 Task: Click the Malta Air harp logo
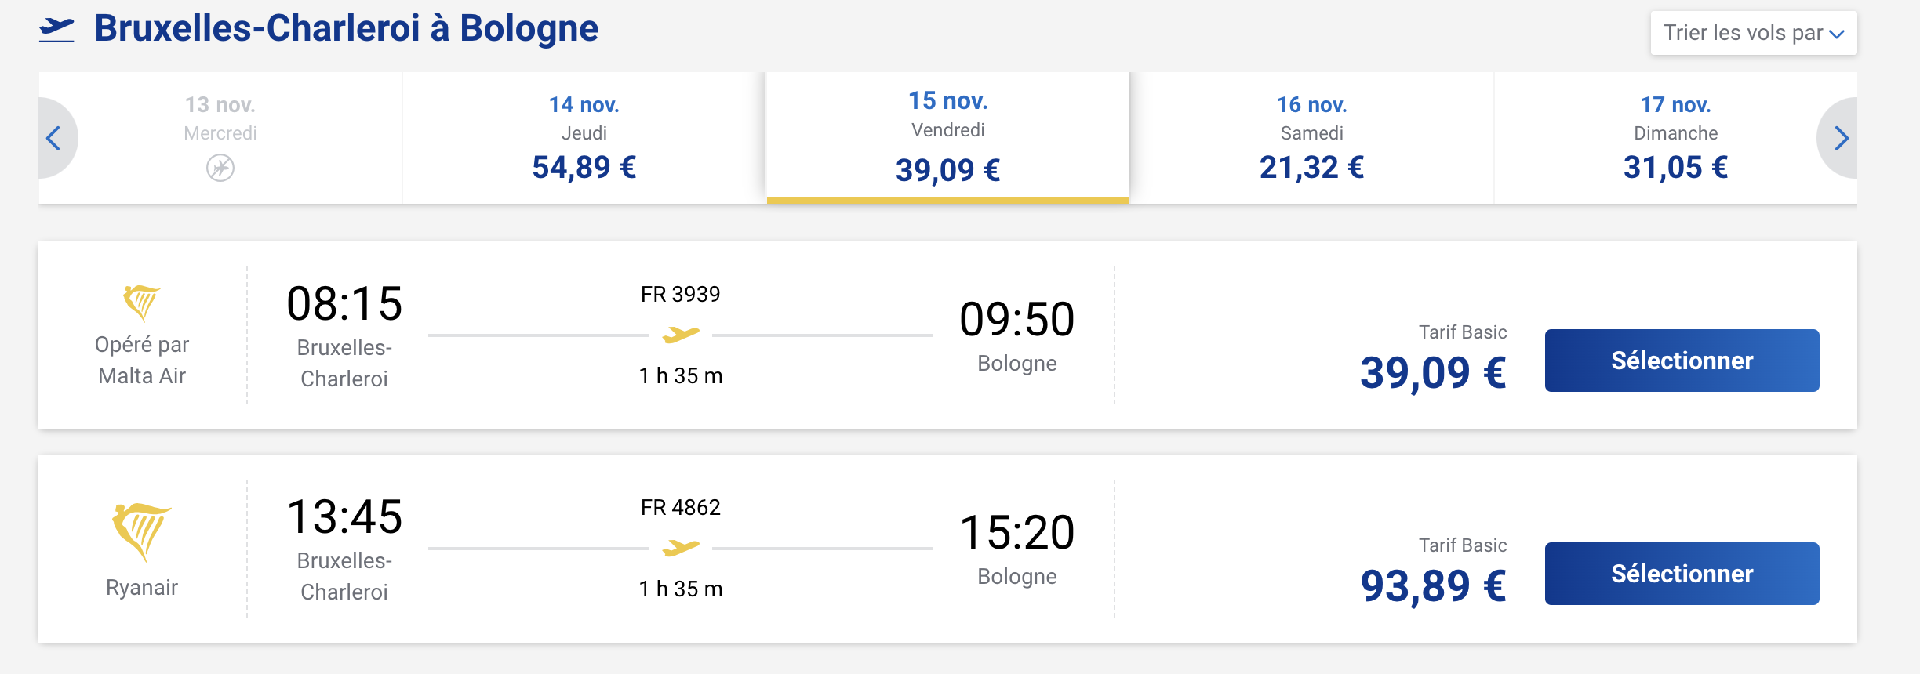point(141,303)
